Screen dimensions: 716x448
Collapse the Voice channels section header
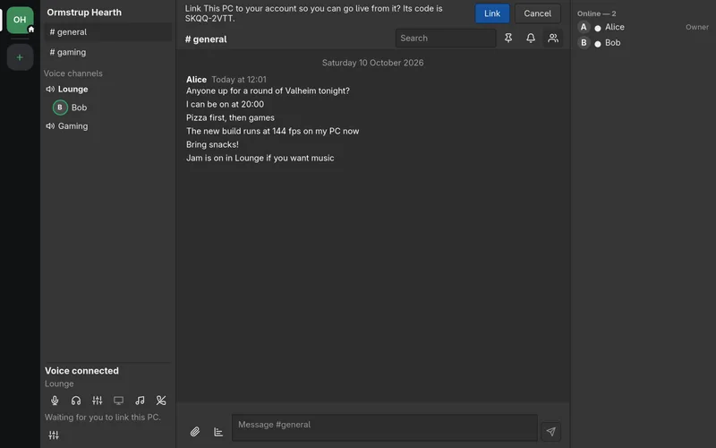73,73
